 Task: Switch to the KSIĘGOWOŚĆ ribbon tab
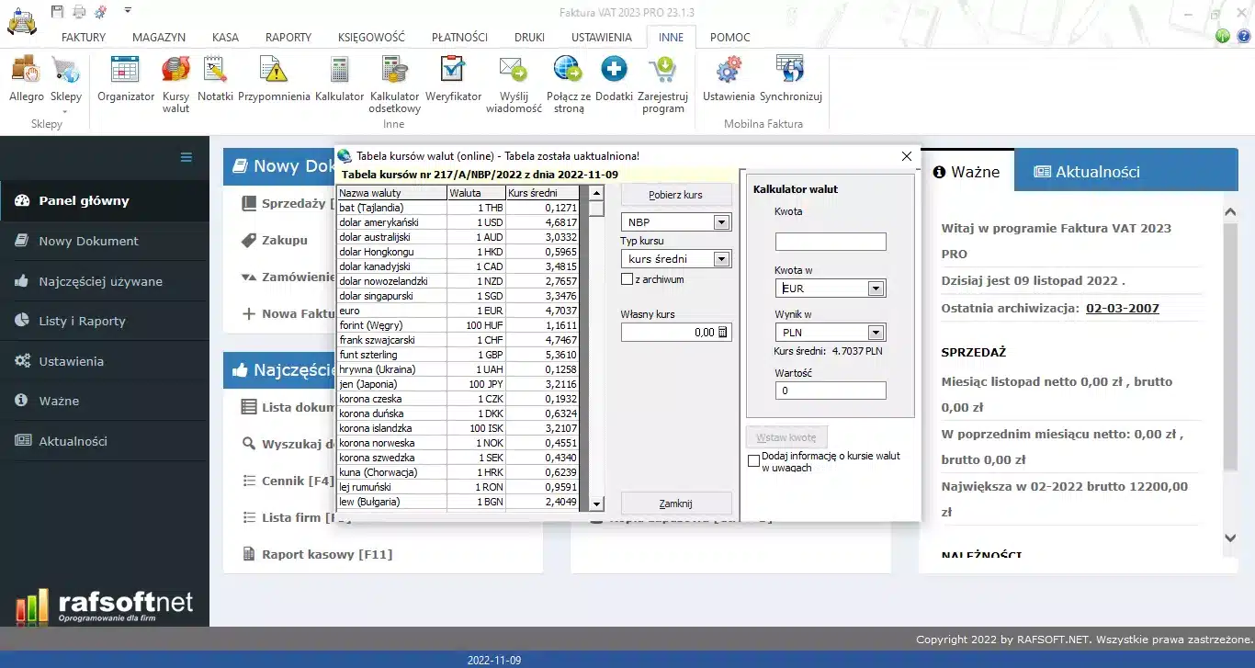click(x=371, y=38)
